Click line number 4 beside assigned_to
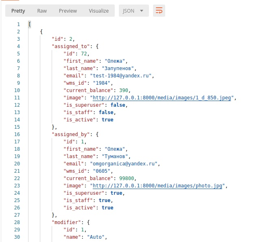Image resolution: width=258 pixels, height=242 pixels. tap(18, 46)
